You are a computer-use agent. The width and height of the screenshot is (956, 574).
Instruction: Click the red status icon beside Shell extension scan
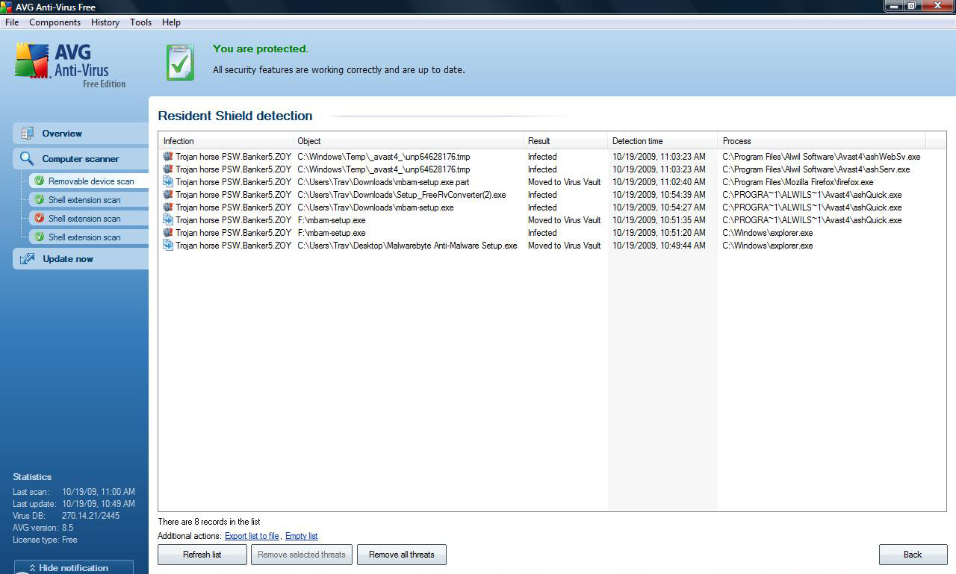39,218
